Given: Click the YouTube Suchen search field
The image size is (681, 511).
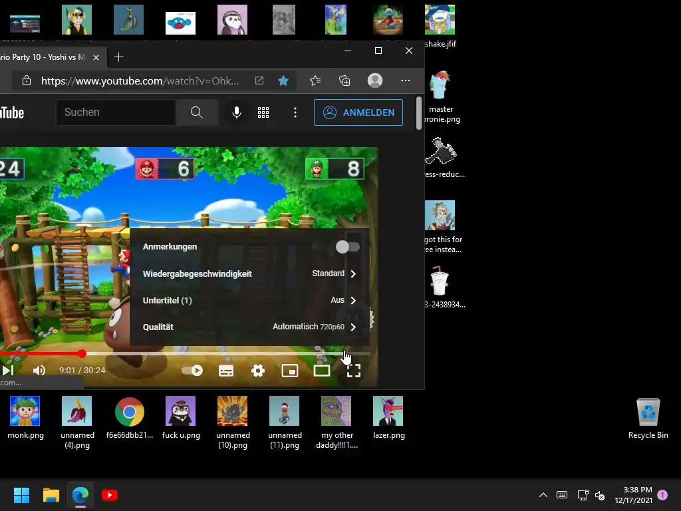Looking at the screenshot, I should 116,112.
